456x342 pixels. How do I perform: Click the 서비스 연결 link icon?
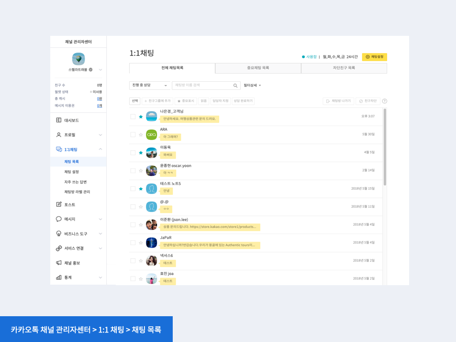click(x=59, y=248)
